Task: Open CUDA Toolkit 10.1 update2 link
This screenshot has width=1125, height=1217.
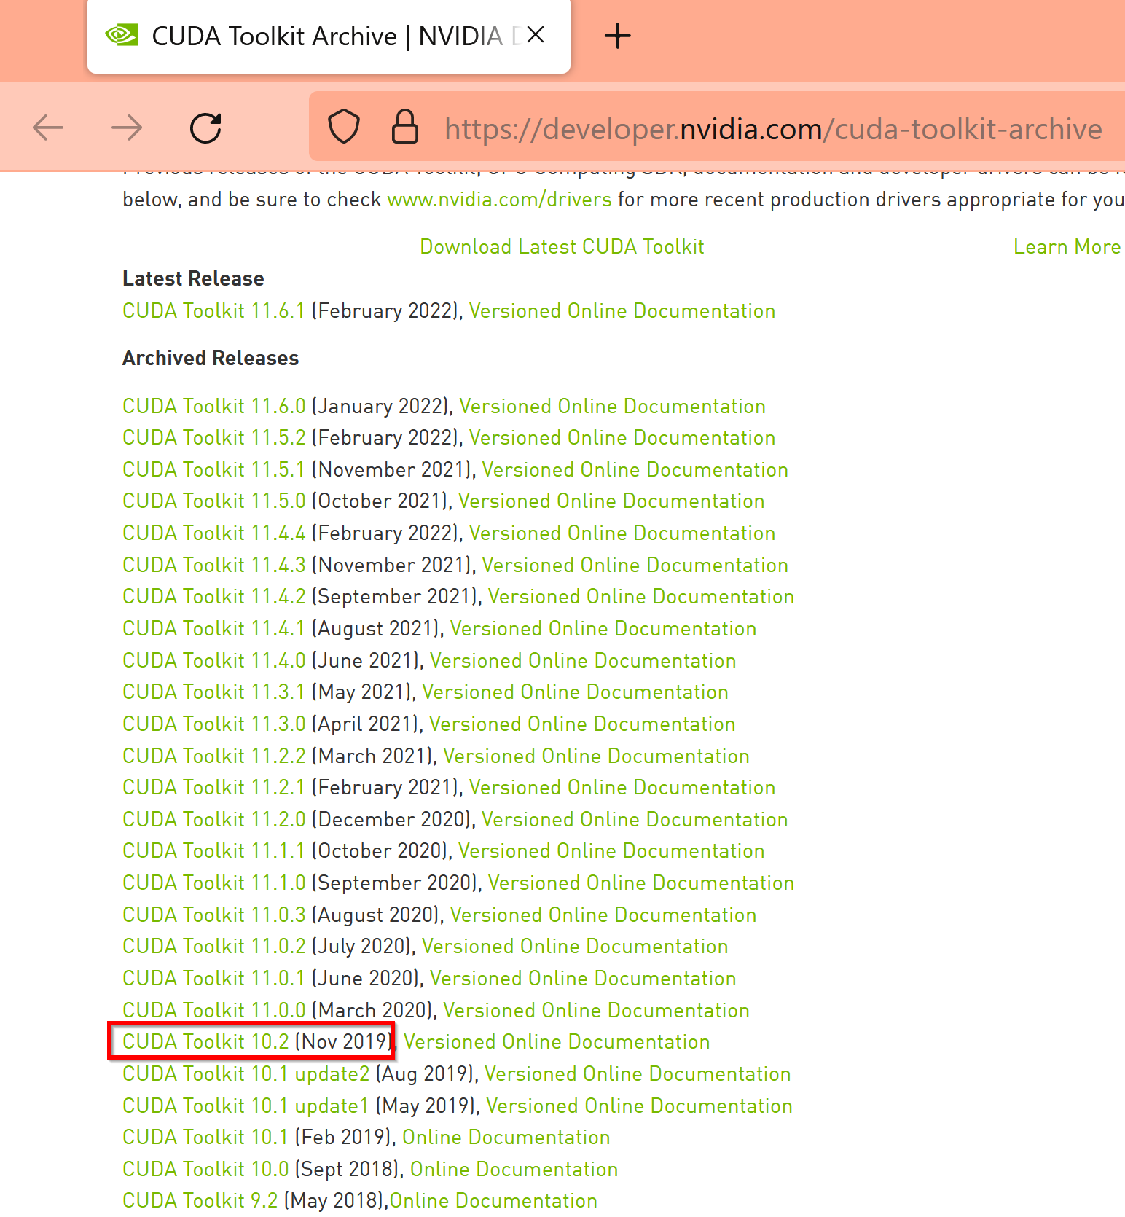Action: (x=246, y=1074)
